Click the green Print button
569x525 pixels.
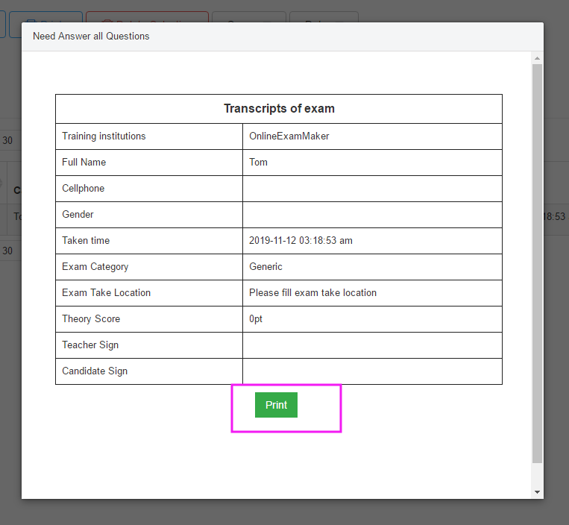[x=276, y=404]
